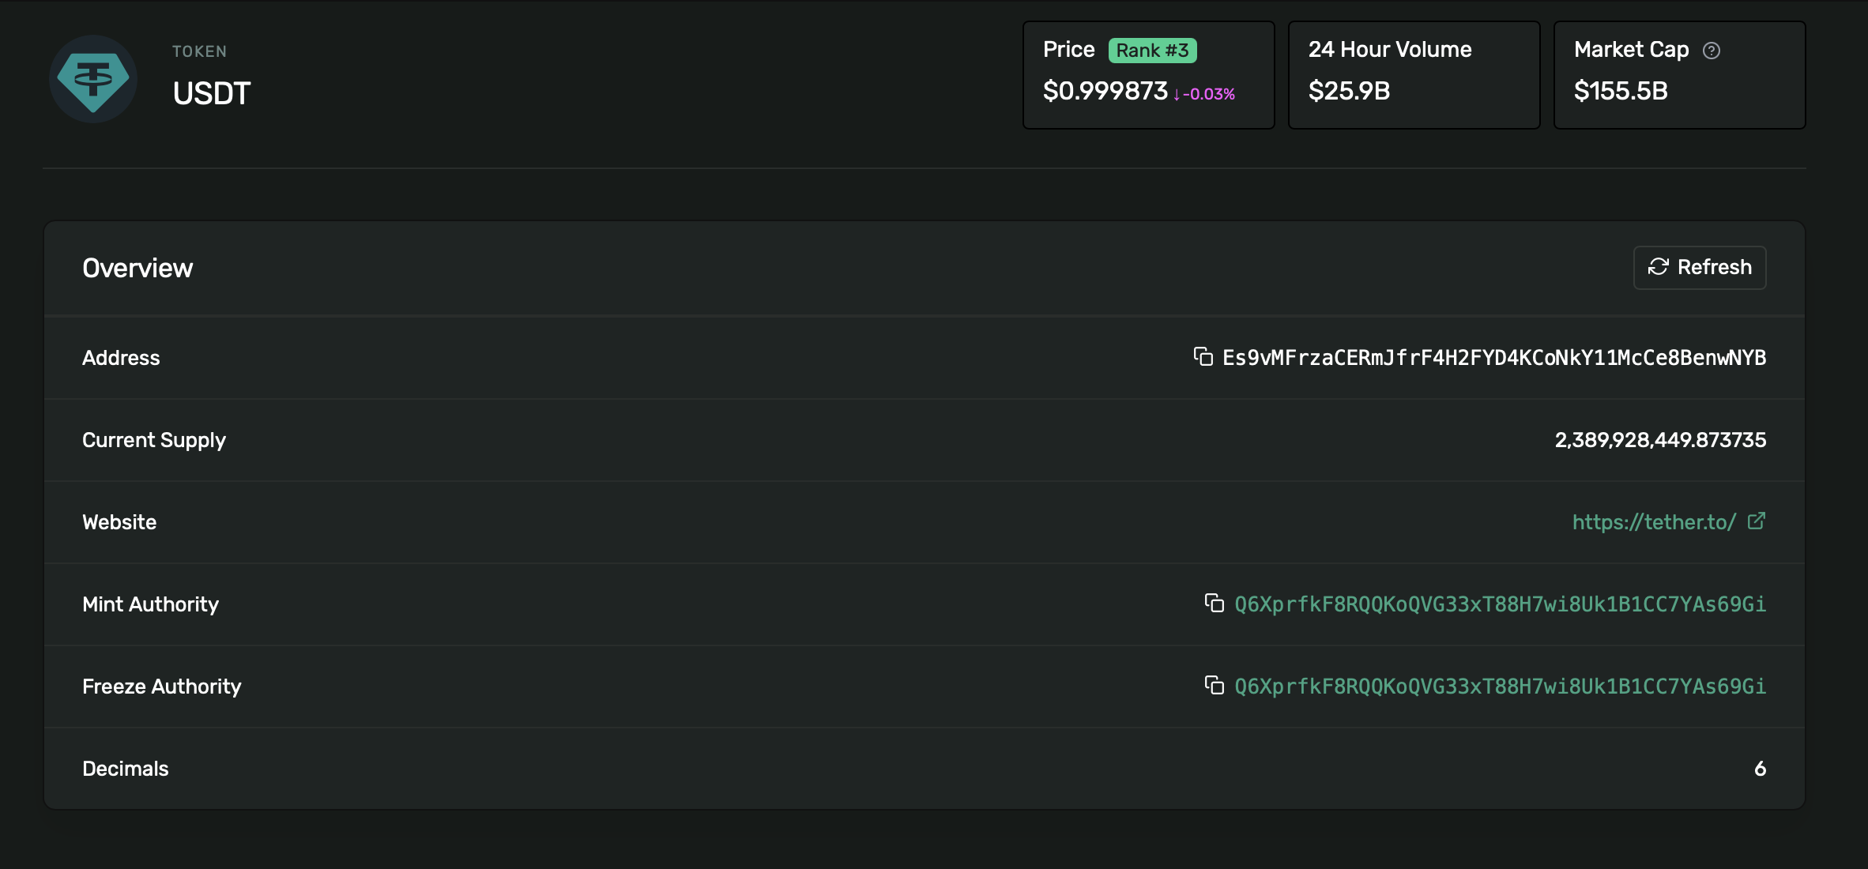This screenshot has width=1868, height=869.
Task: Open the https://tether.to/ website link
Action: click(1651, 521)
